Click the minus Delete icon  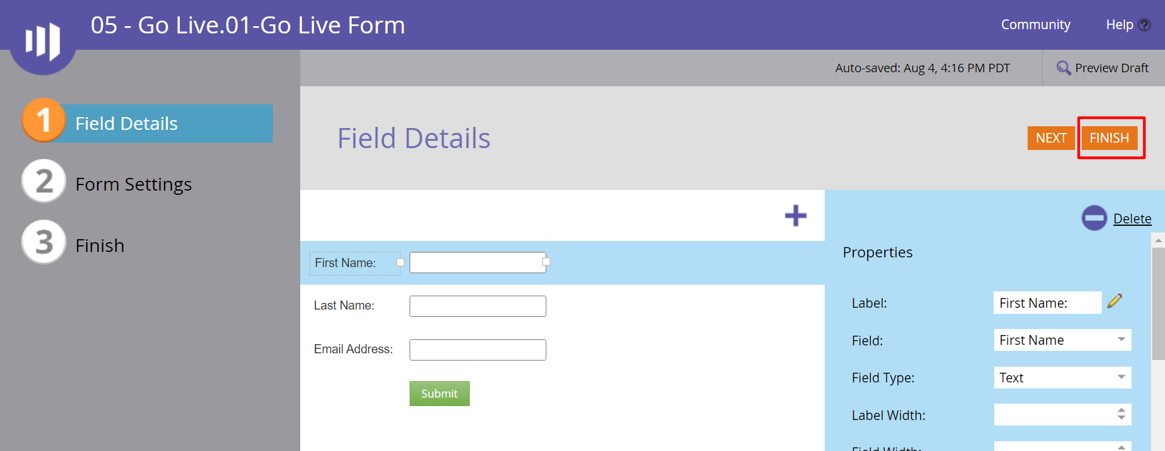(x=1094, y=218)
